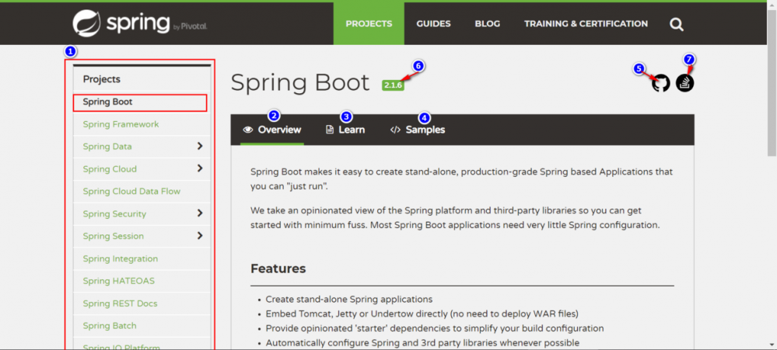Open Spring Framework project link

coord(121,125)
